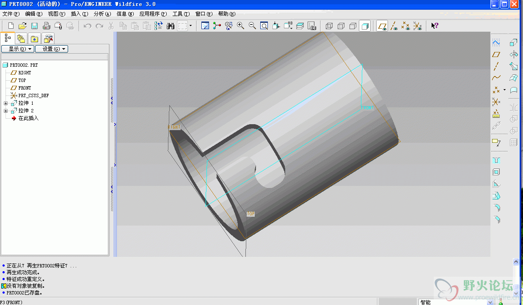The width and height of the screenshot is (523, 305).
Task: Create a new file with the New icon
Action: [11, 26]
